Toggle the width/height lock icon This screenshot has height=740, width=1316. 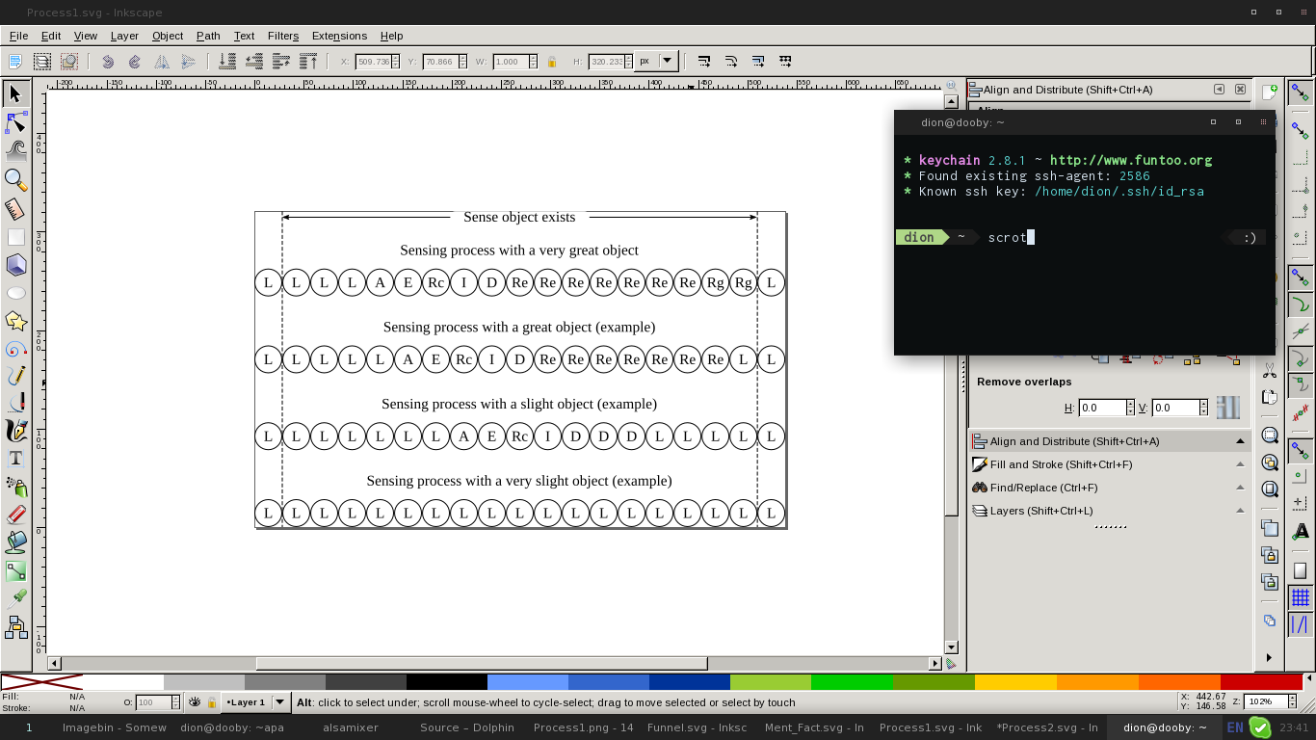(x=552, y=62)
